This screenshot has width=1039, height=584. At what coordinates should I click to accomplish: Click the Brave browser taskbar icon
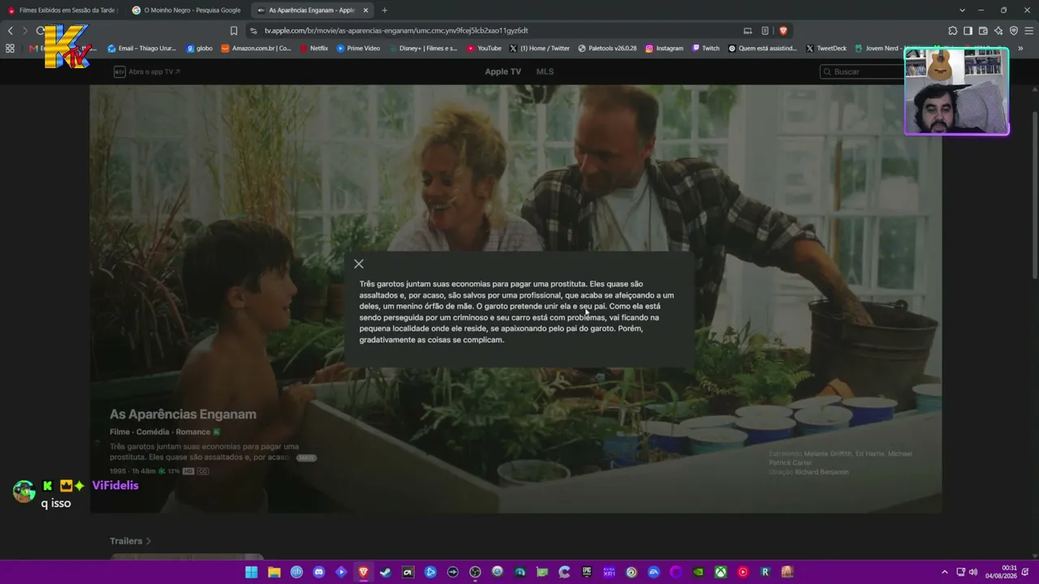tap(363, 572)
